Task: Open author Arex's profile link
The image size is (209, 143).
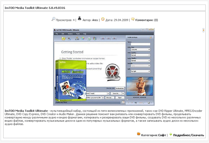Action: pyautogui.click(x=95, y=20)
